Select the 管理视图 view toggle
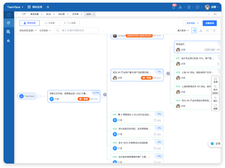This screenshot has height=168, width=225. point(30,23)
